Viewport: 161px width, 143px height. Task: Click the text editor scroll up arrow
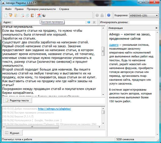103,28
